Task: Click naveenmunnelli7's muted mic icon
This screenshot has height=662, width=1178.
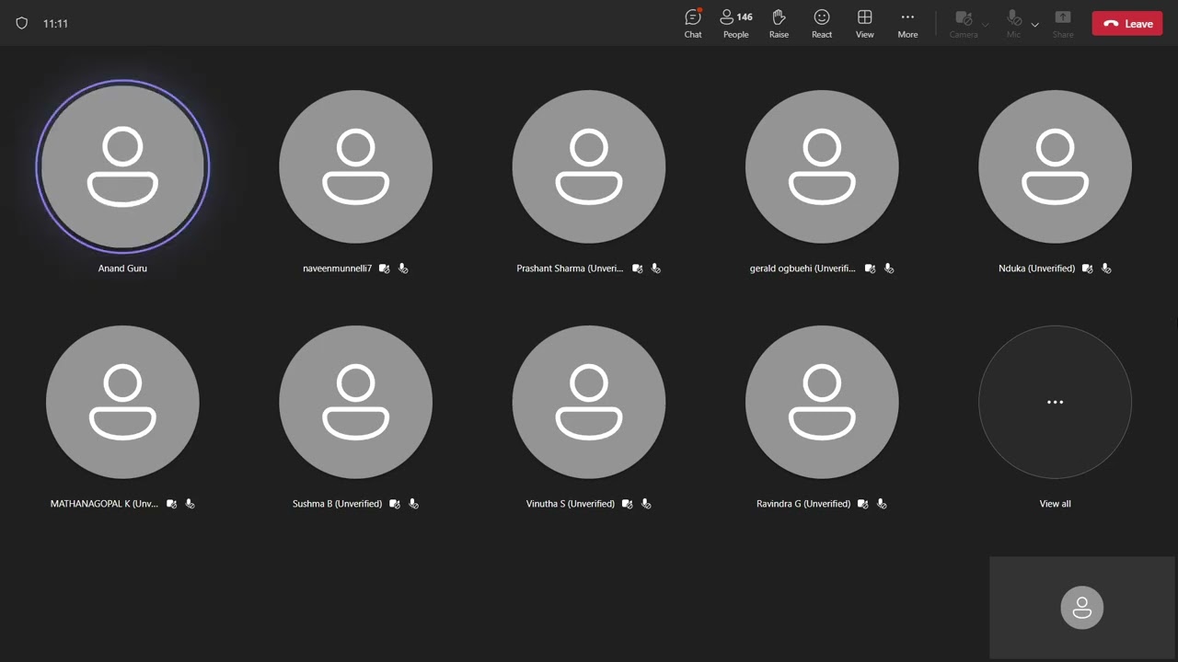Action: [403, 268]
